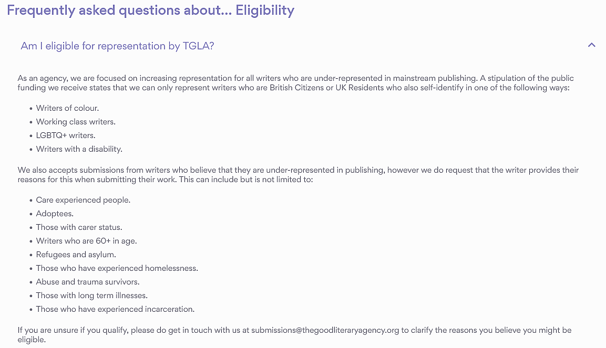The width and height of the screenshot is (606, 348).
Task: Click the 'Writers of colour' bullet item
Action: (x=67, y=108)
